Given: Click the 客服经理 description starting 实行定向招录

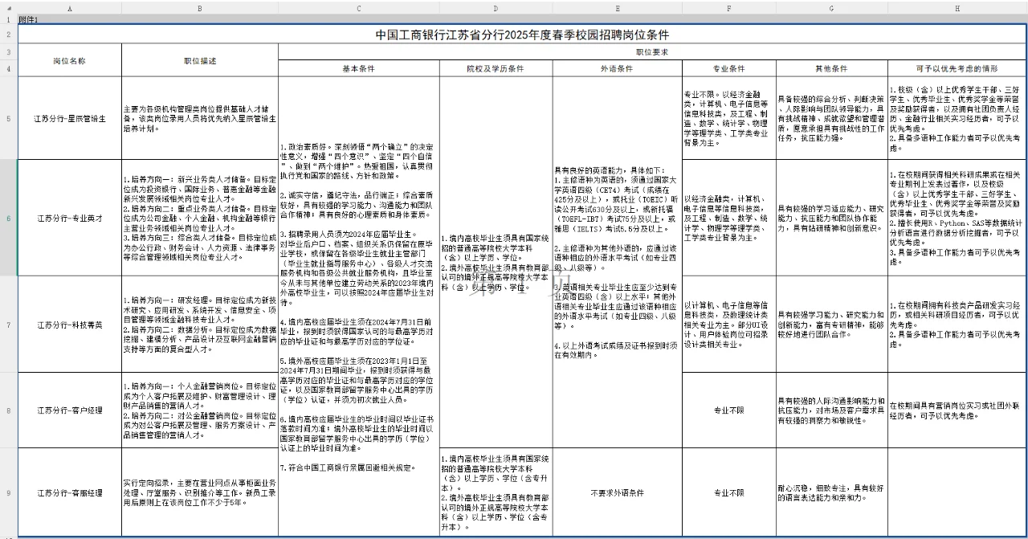Looking at the screenshot, I should coord(200,492).
